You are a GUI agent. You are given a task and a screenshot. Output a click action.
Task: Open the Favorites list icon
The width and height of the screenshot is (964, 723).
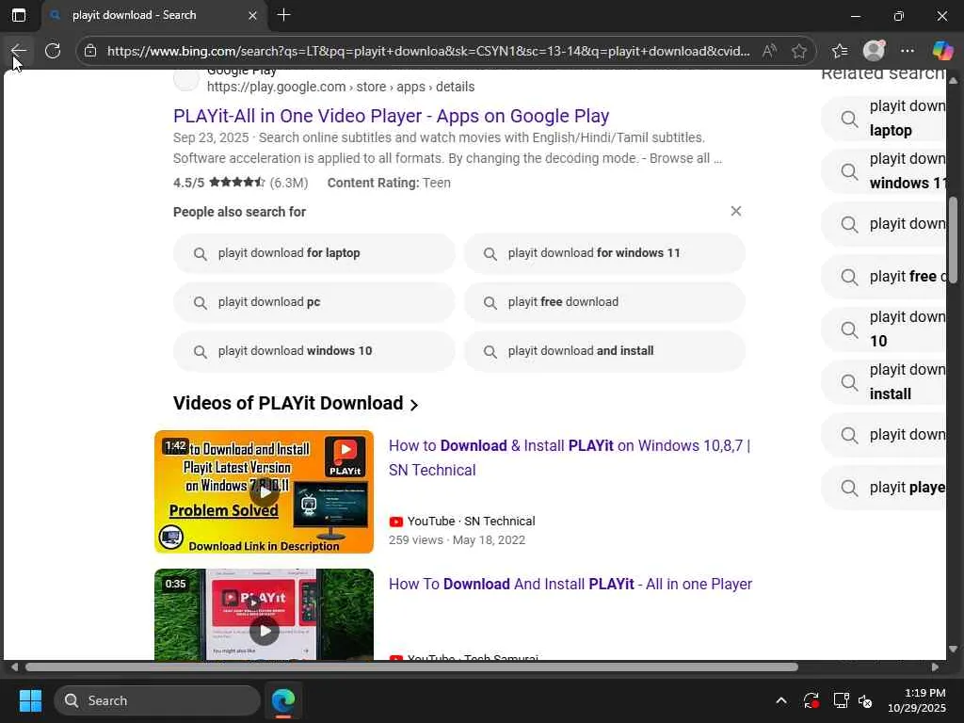coord(840,51)
